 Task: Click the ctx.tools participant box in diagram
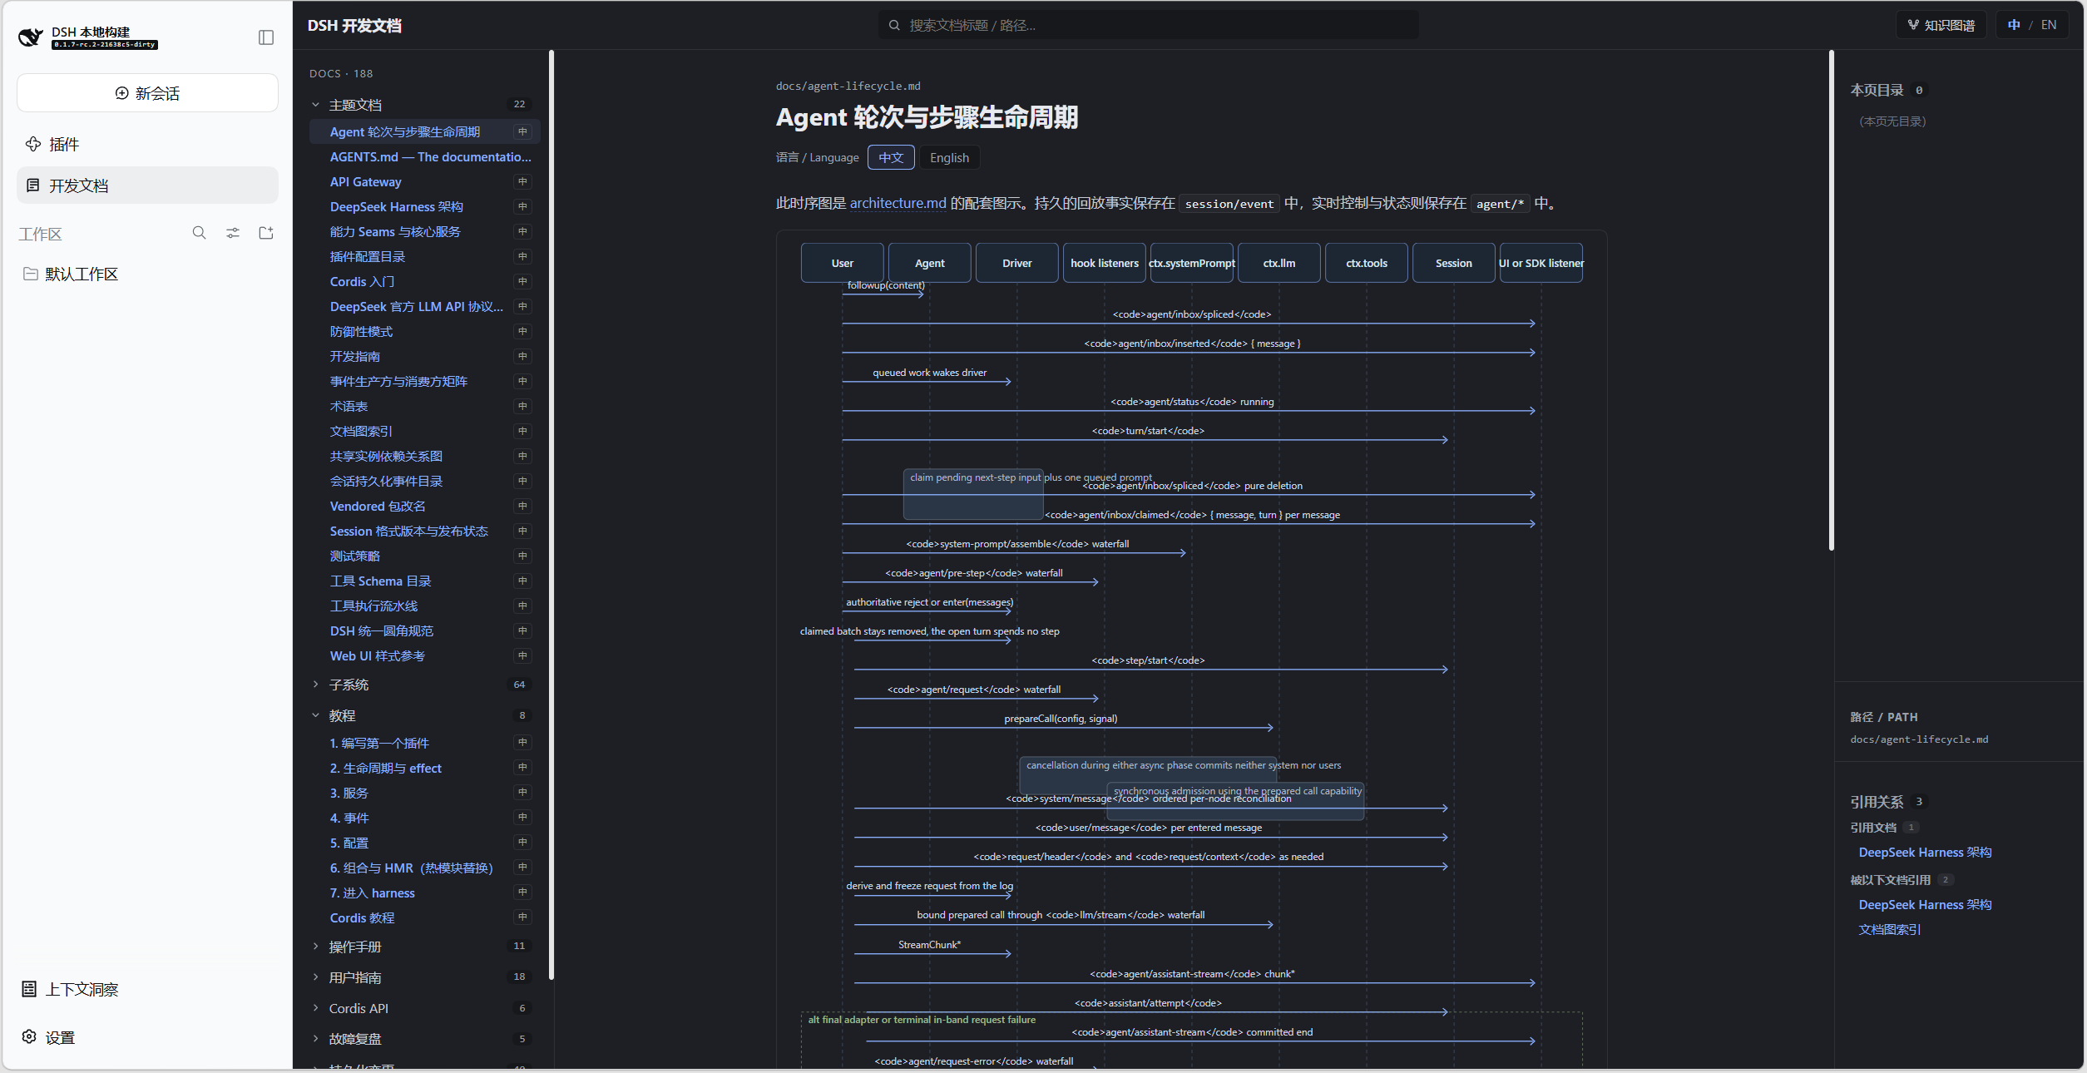click(x=1366, y=263)
